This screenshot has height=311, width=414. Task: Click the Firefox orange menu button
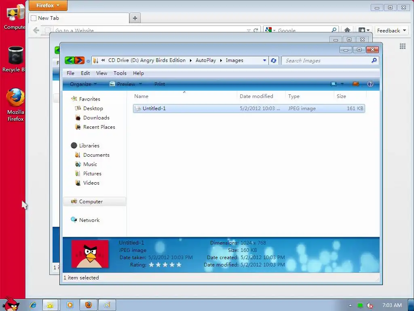tap(48, 5)
